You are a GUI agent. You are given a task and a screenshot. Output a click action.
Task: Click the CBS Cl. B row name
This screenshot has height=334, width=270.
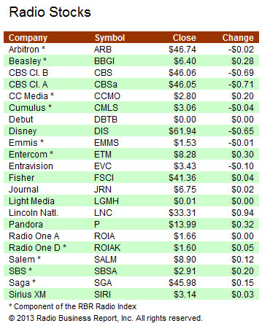click(x=28, y=73)
